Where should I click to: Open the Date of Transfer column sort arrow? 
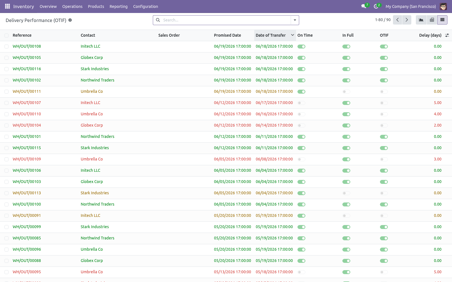point(292,35)
